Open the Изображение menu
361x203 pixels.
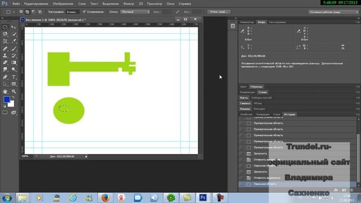tap(63, 4)
